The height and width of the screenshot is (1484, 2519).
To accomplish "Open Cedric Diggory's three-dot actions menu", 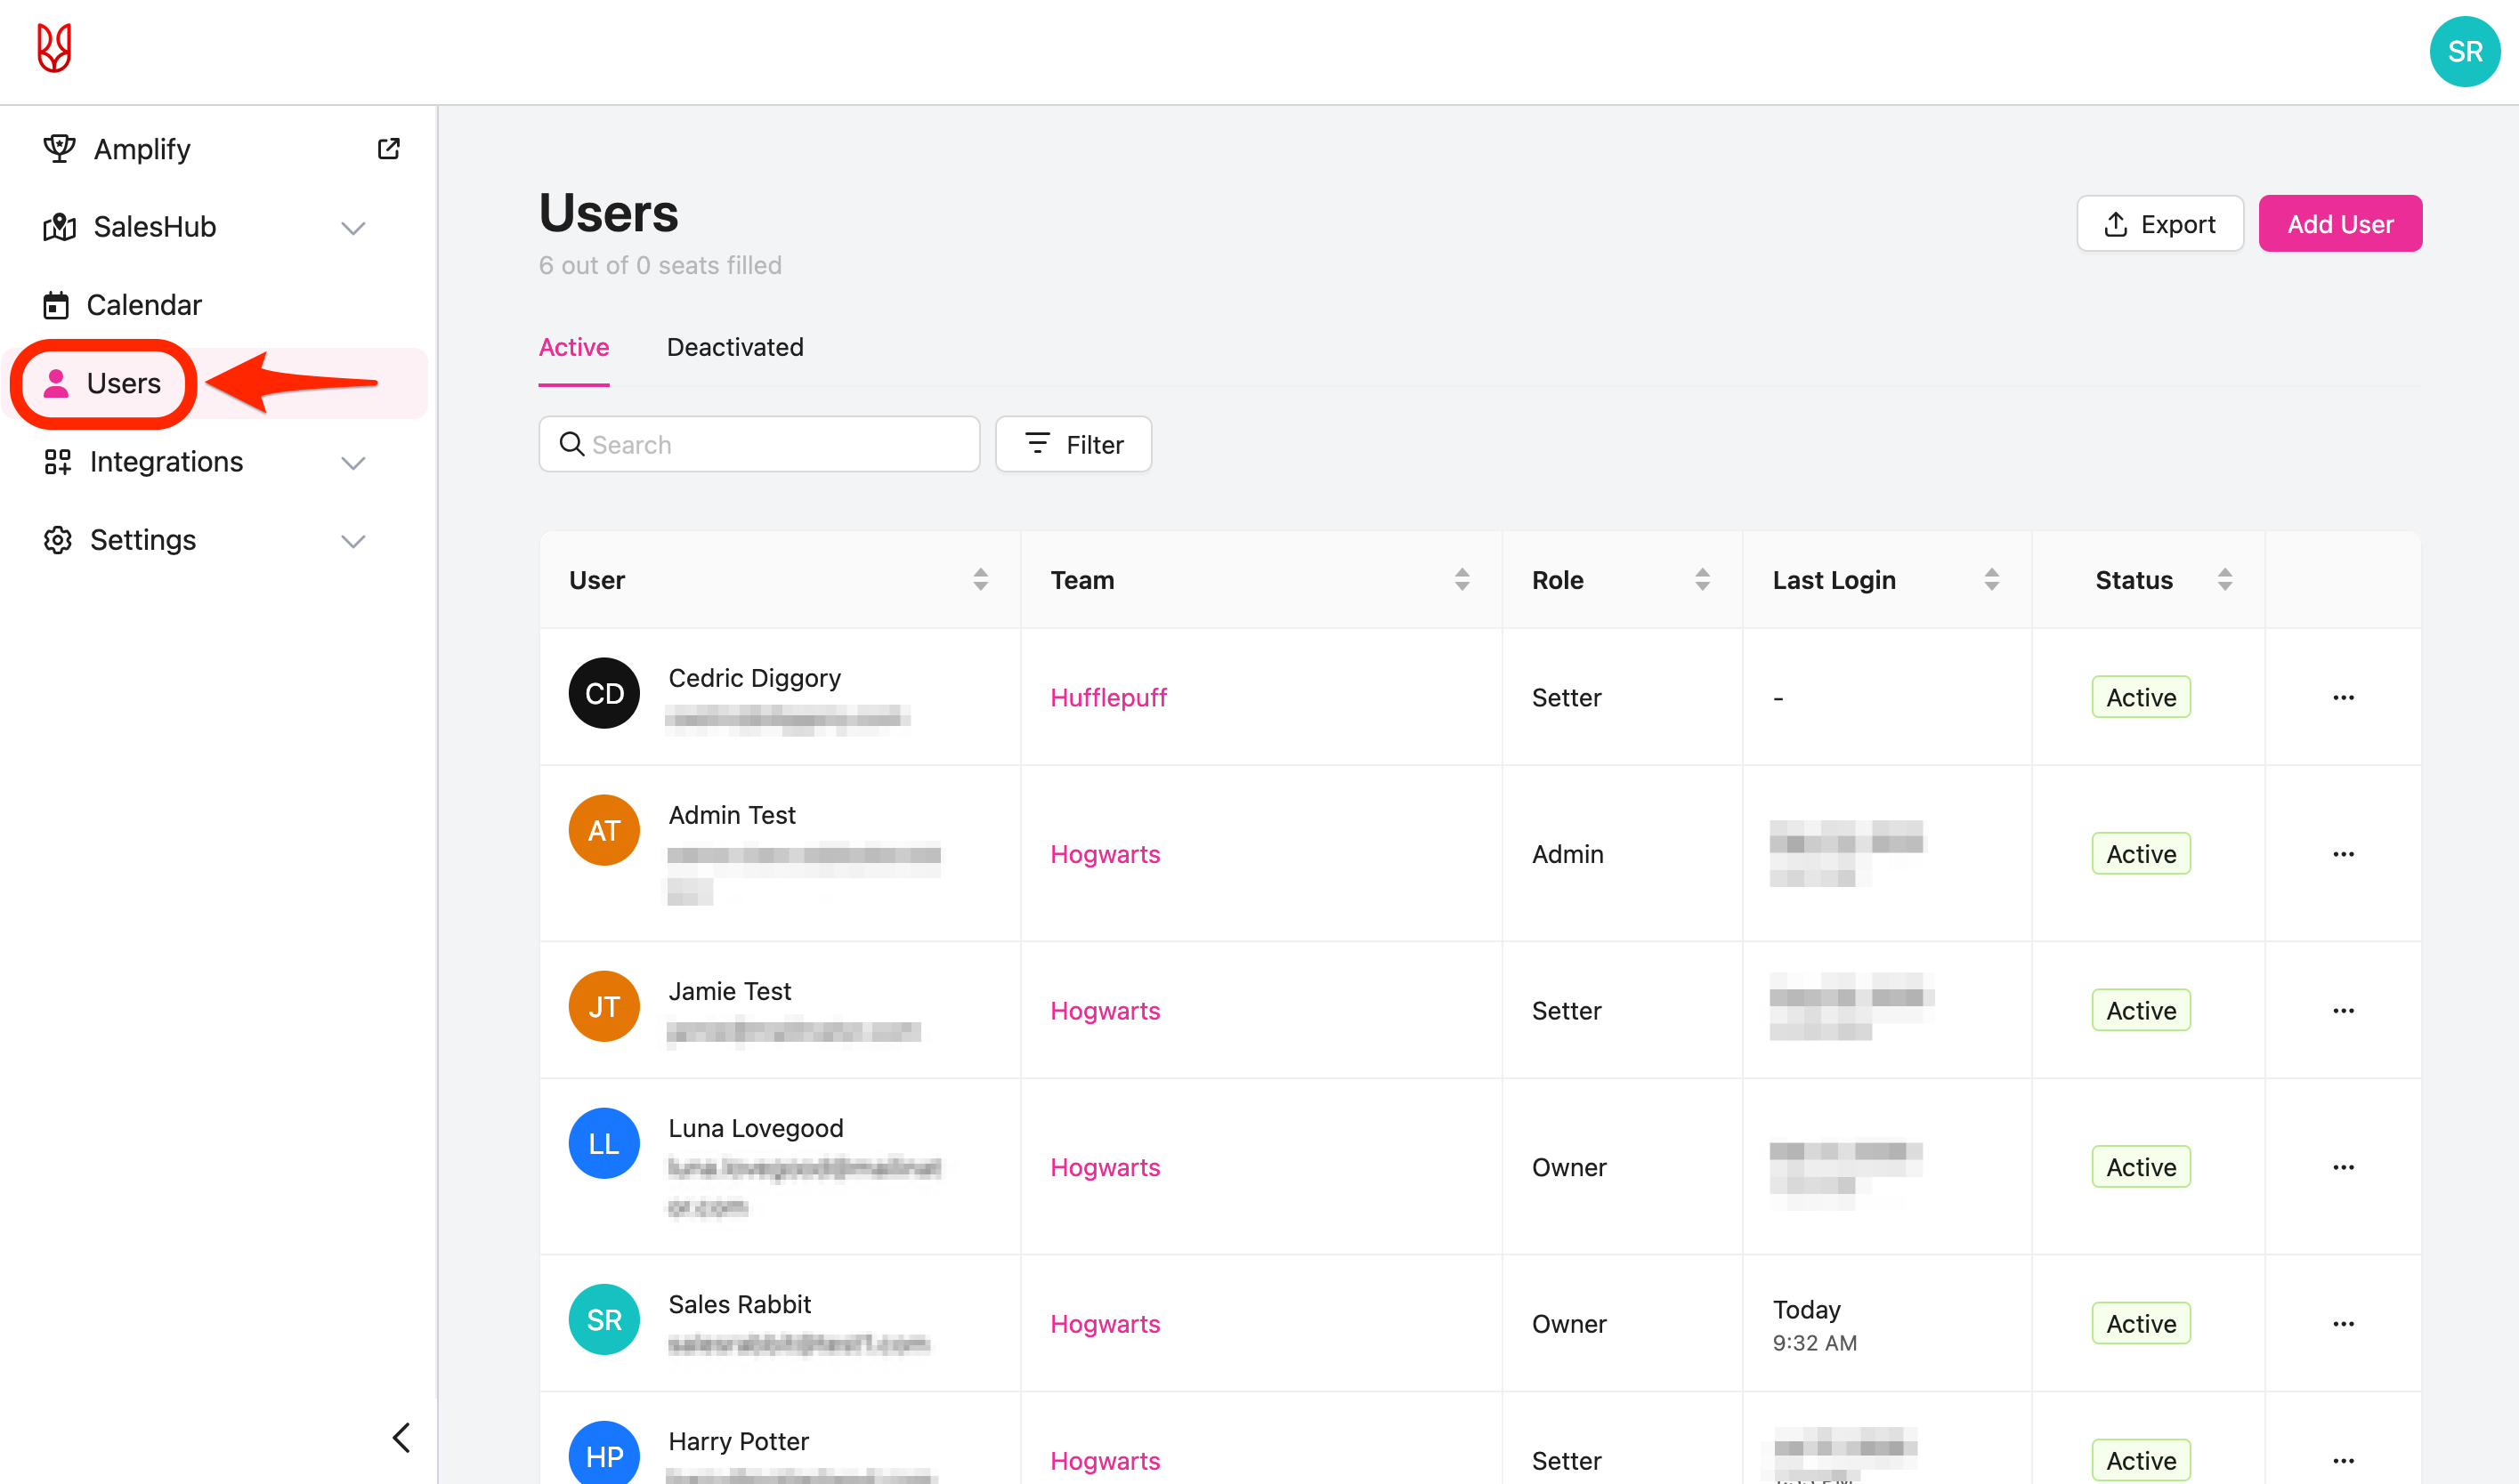I will [2343, 697].
